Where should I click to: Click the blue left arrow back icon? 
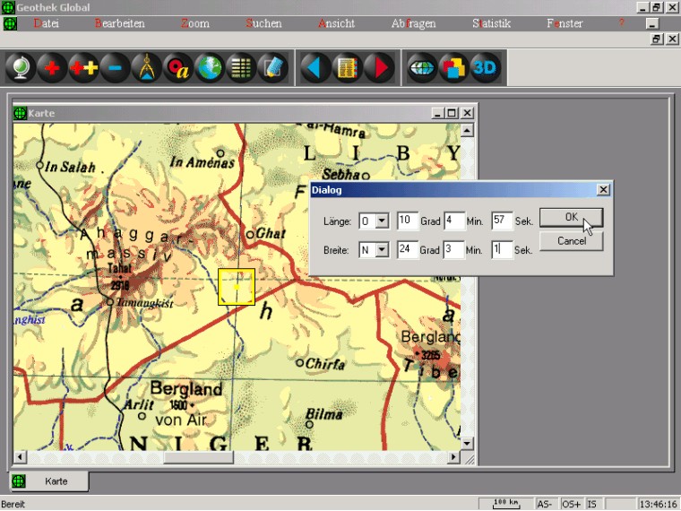click(x=315, y=68)
